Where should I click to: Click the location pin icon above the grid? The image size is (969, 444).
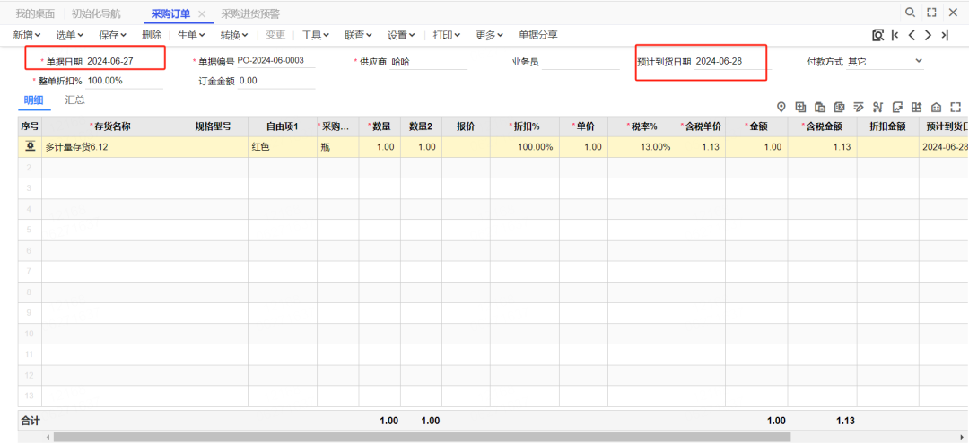click(x=781, y=107)
